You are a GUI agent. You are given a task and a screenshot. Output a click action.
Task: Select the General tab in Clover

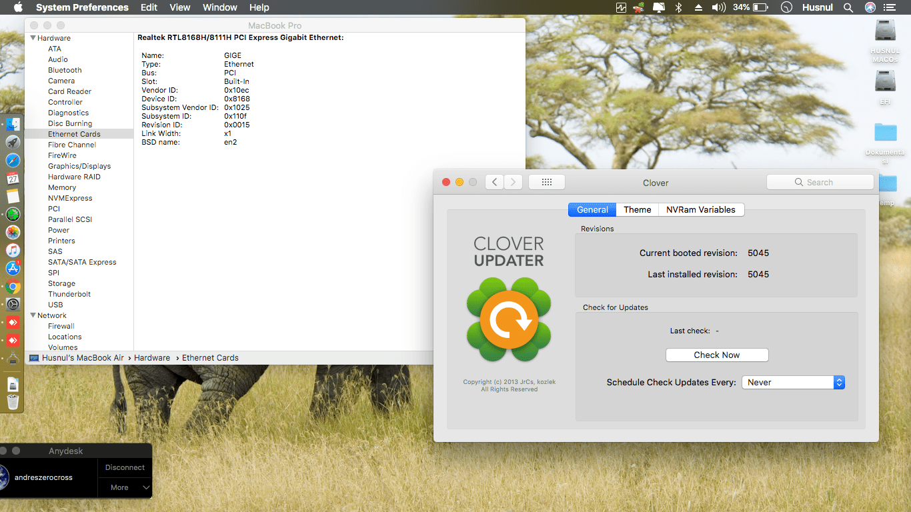click(x=592, y=209)
